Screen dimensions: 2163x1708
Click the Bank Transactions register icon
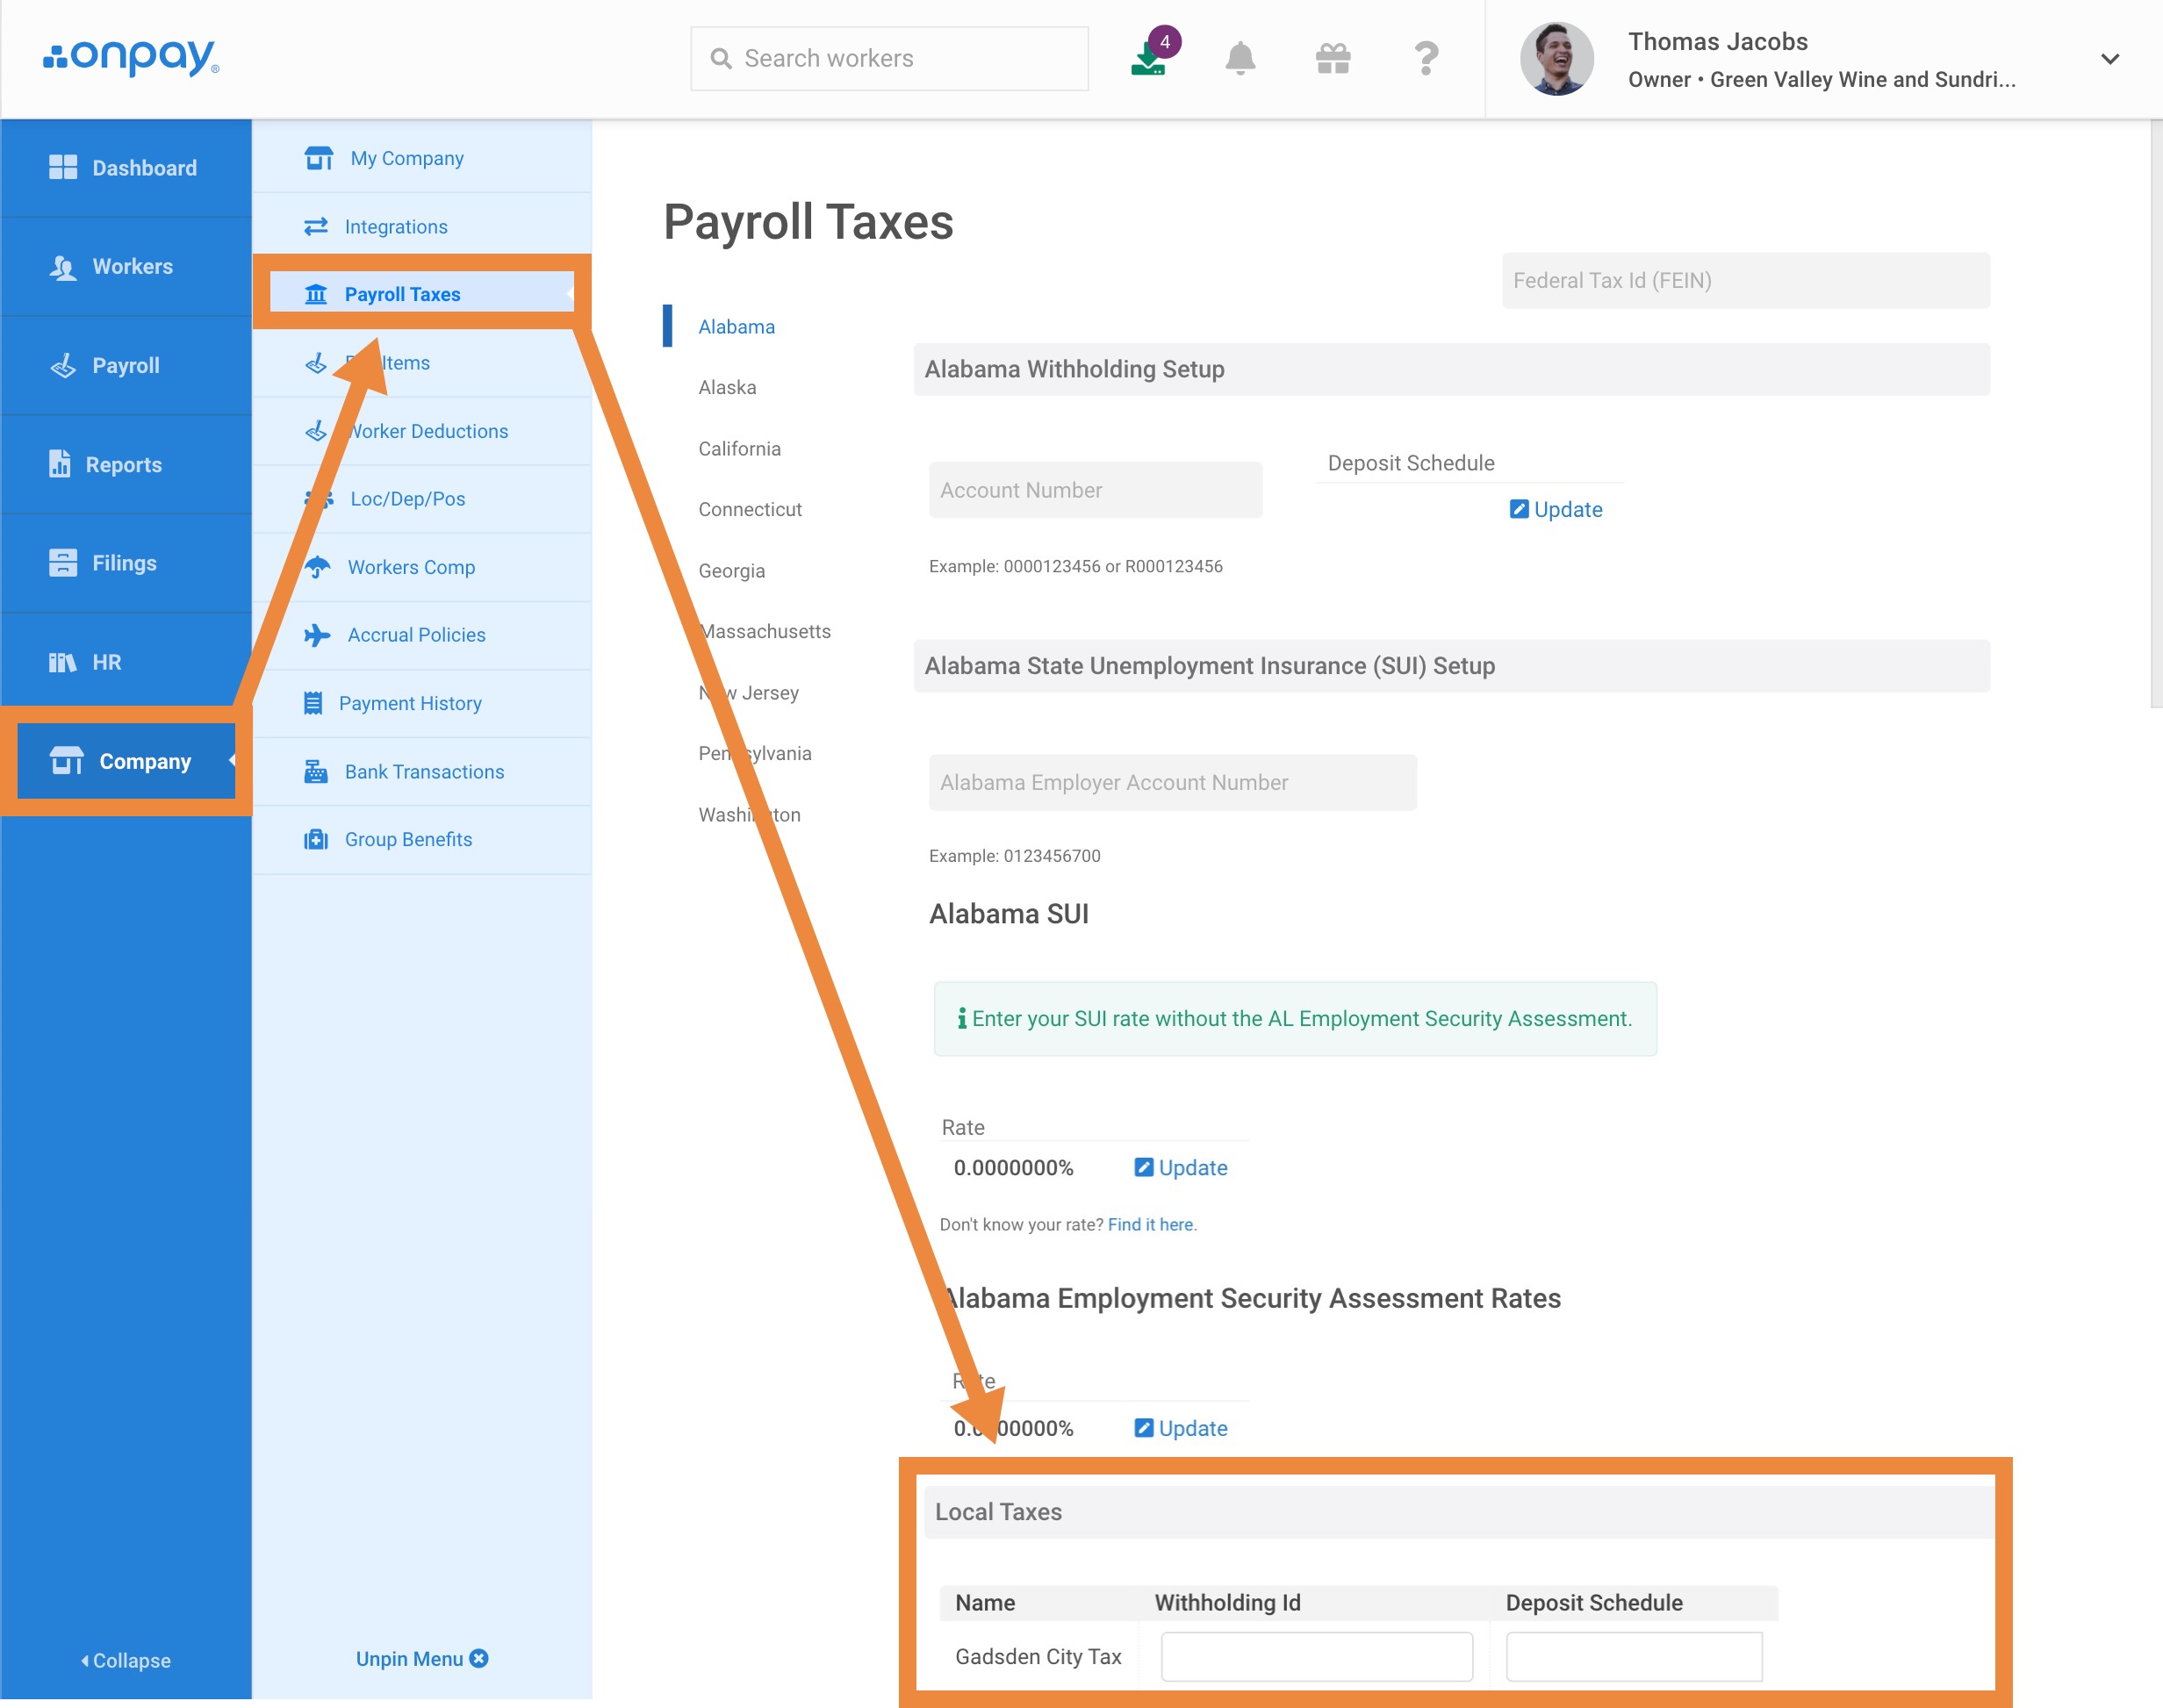coord(316,771)
